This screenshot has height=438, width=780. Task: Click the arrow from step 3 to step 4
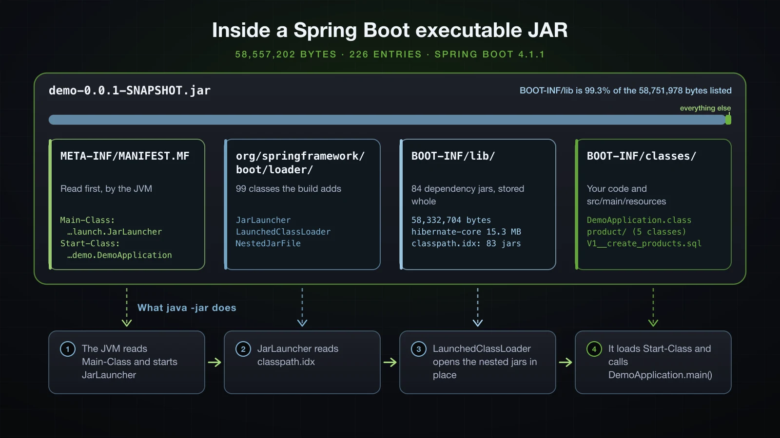pyautogui.click(x=565, y=362)
